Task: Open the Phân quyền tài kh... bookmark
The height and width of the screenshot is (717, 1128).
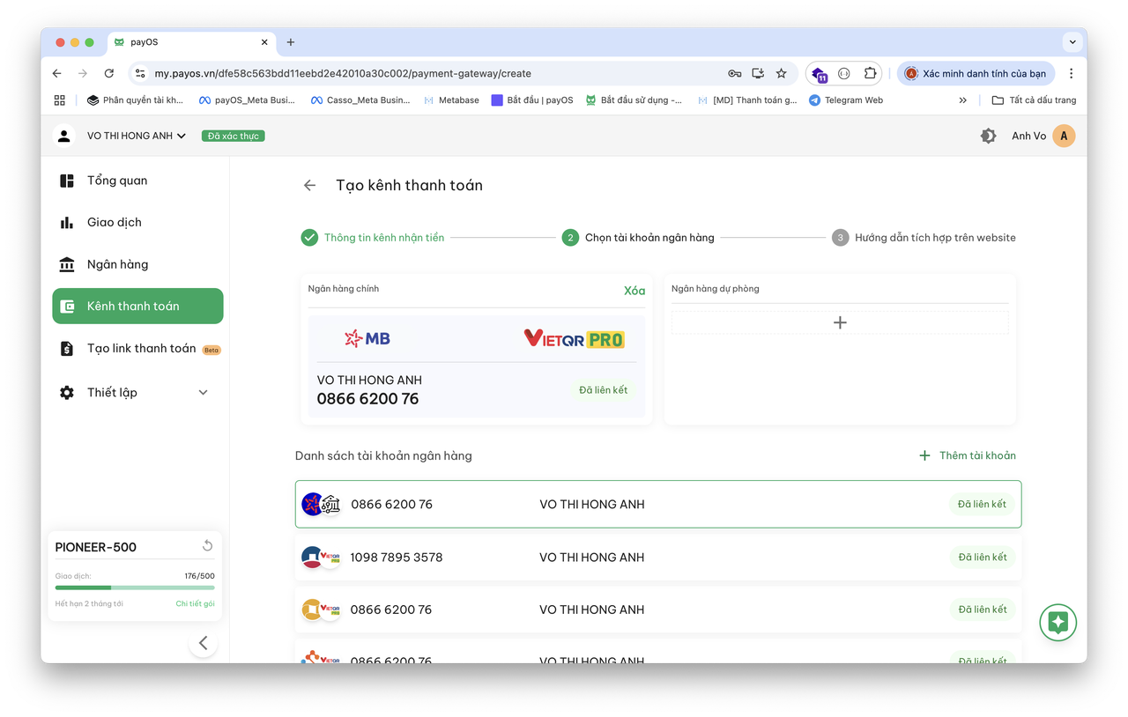Action: (x=135, y=100)
